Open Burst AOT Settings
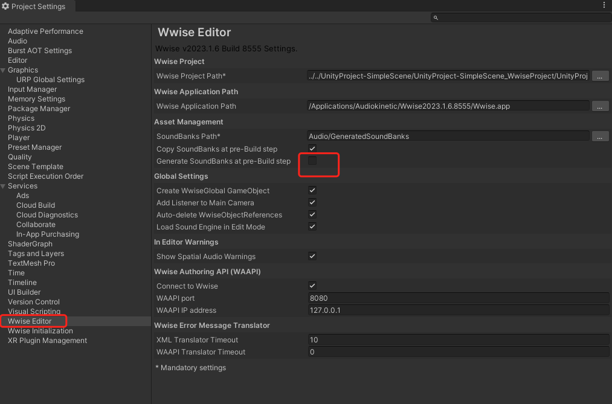The width and height of the screenshot is (612, 404). click(40, 51)
